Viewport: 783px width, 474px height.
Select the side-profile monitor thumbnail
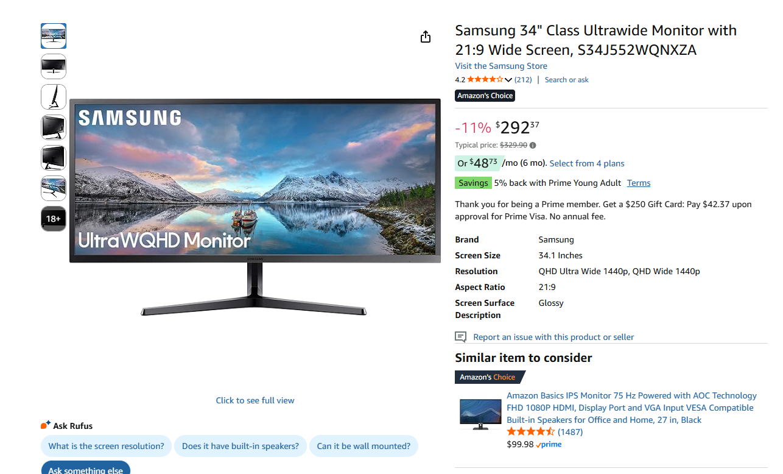(54, 97)
